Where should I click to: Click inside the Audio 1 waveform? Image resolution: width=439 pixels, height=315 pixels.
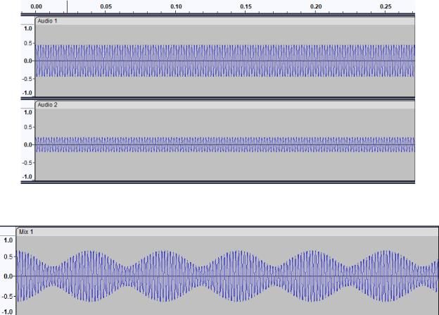coord(225,61)
